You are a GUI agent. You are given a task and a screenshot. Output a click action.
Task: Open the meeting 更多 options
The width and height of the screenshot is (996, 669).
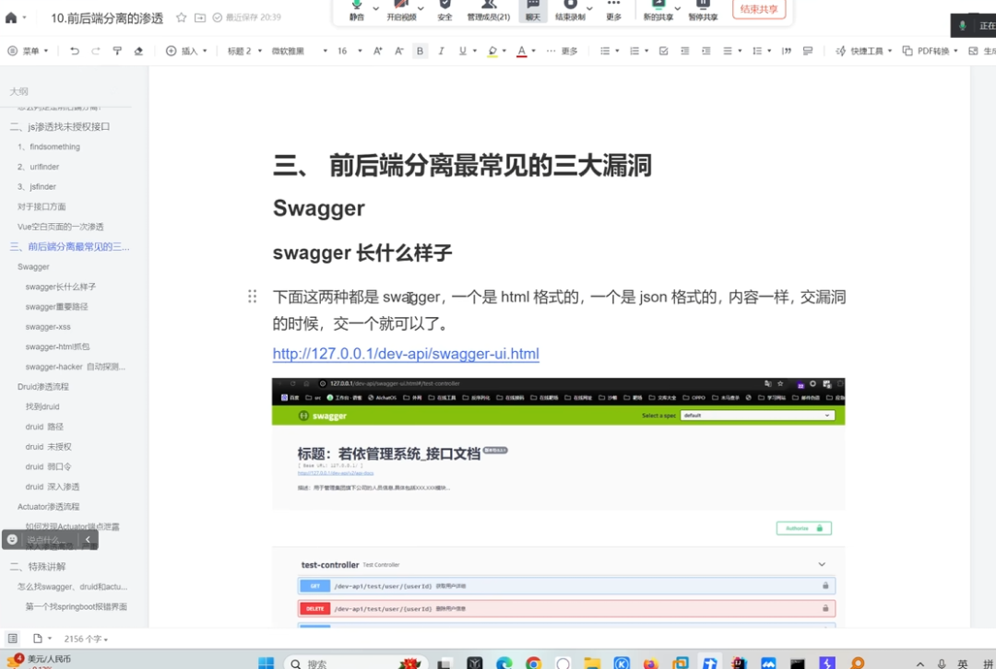click(x=613, y=11)
